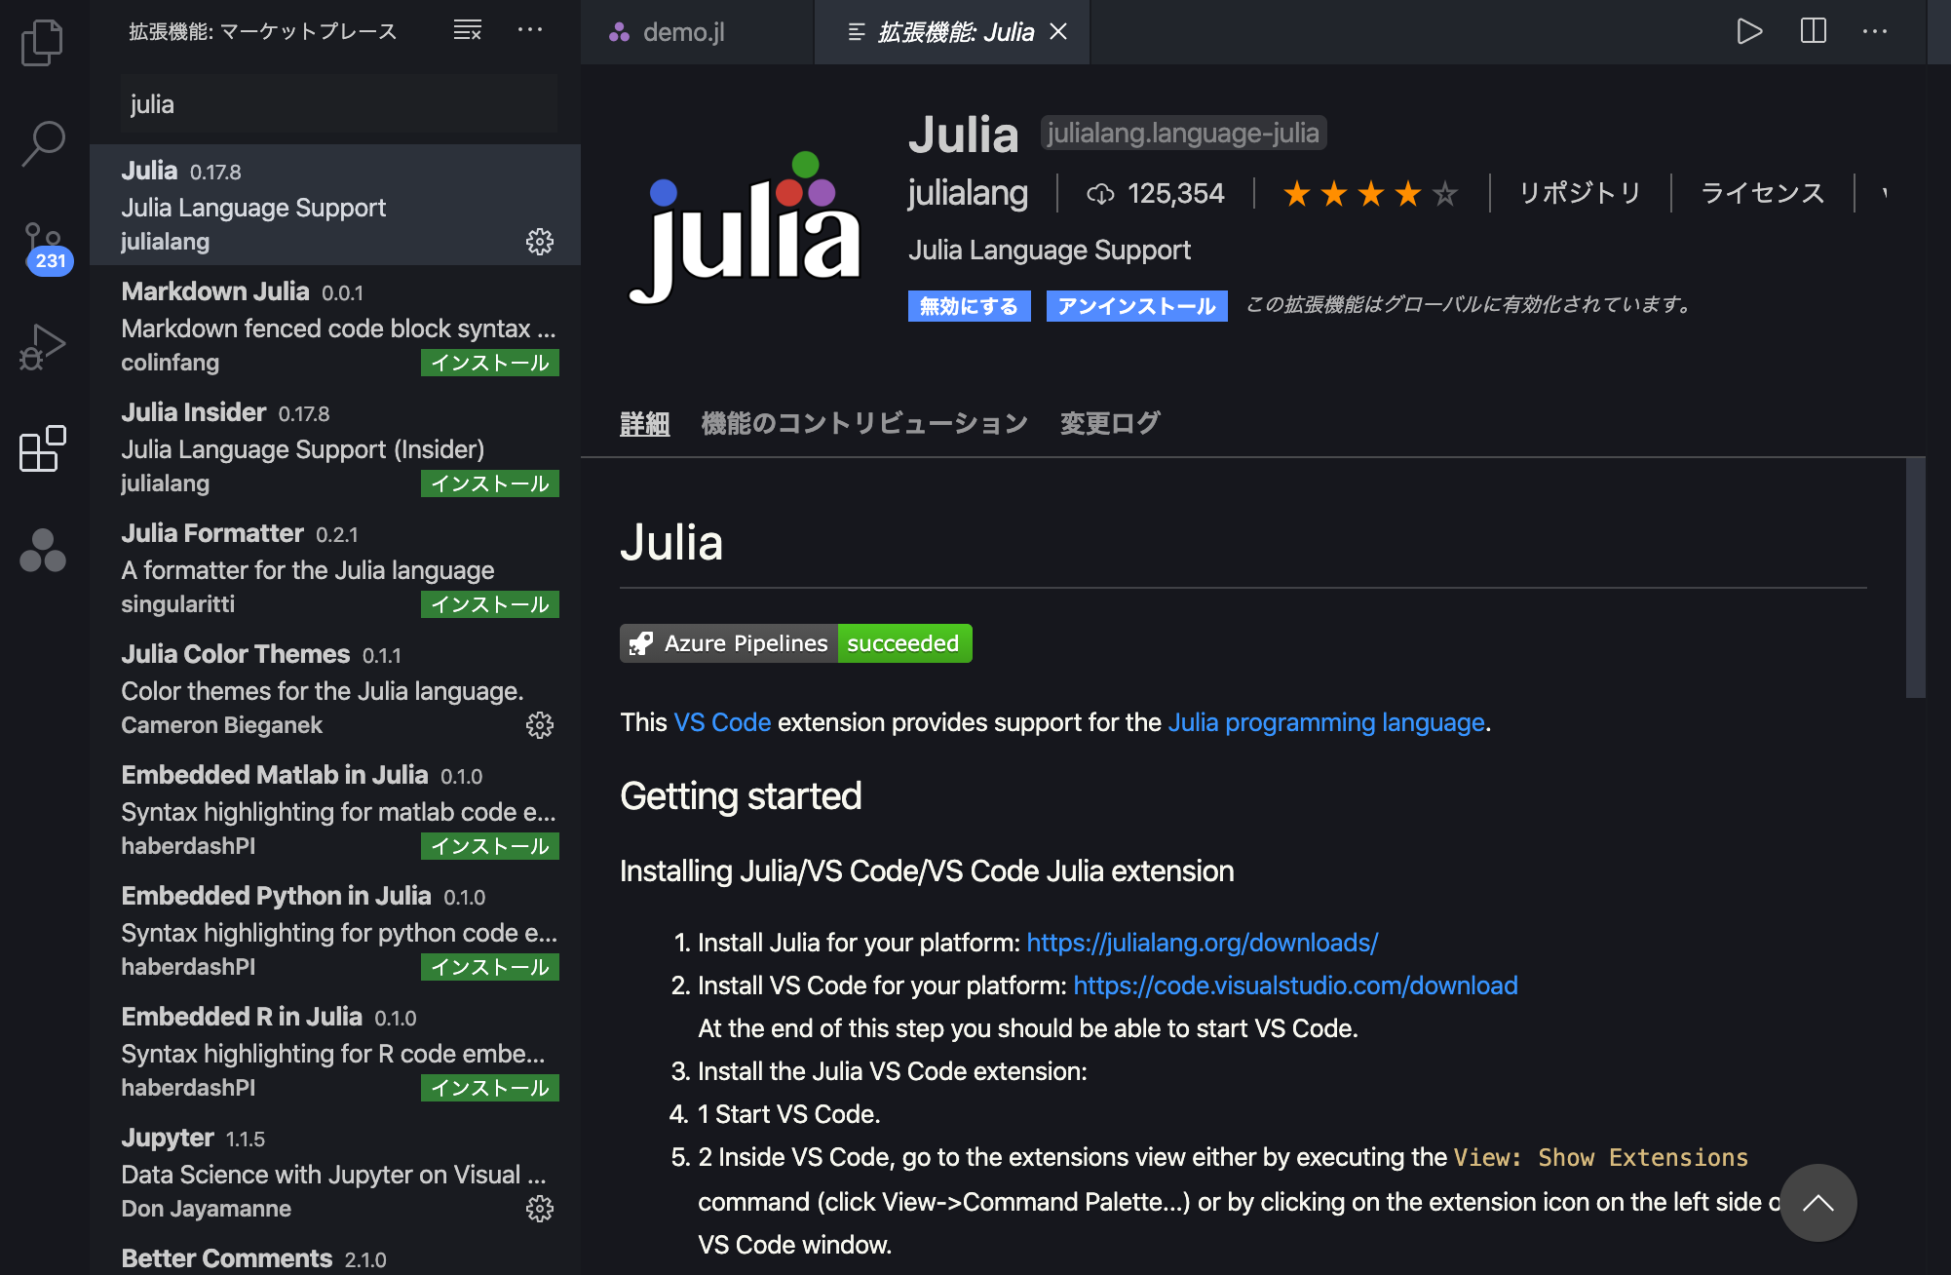Open the 機能のコントリビューション tab
The height and width of the screenshot is (1275, 1951).
click(x=864, y=423)
